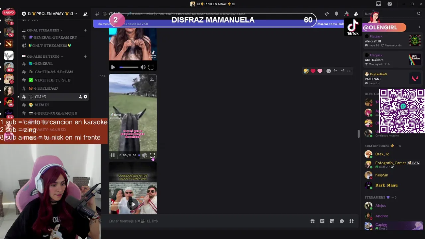Enter fullscreen on the donkey video
Screen dimensions: 425x239
152,155
